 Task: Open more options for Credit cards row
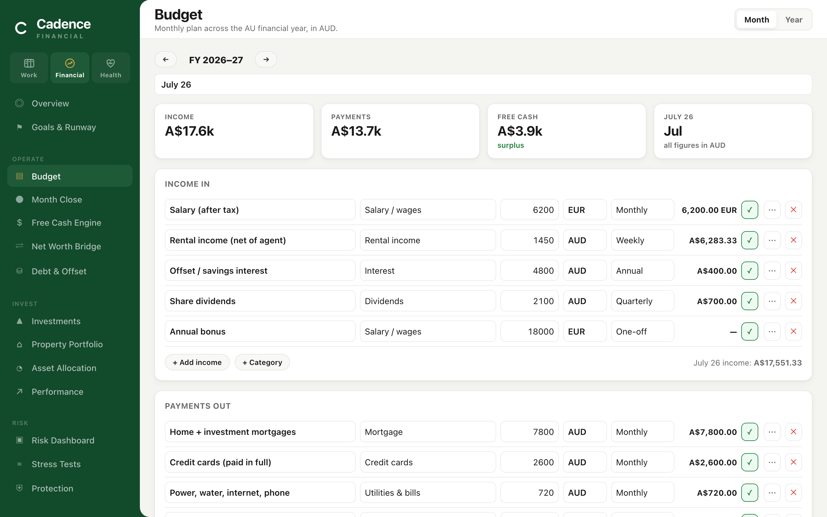(x=772, y=462)
